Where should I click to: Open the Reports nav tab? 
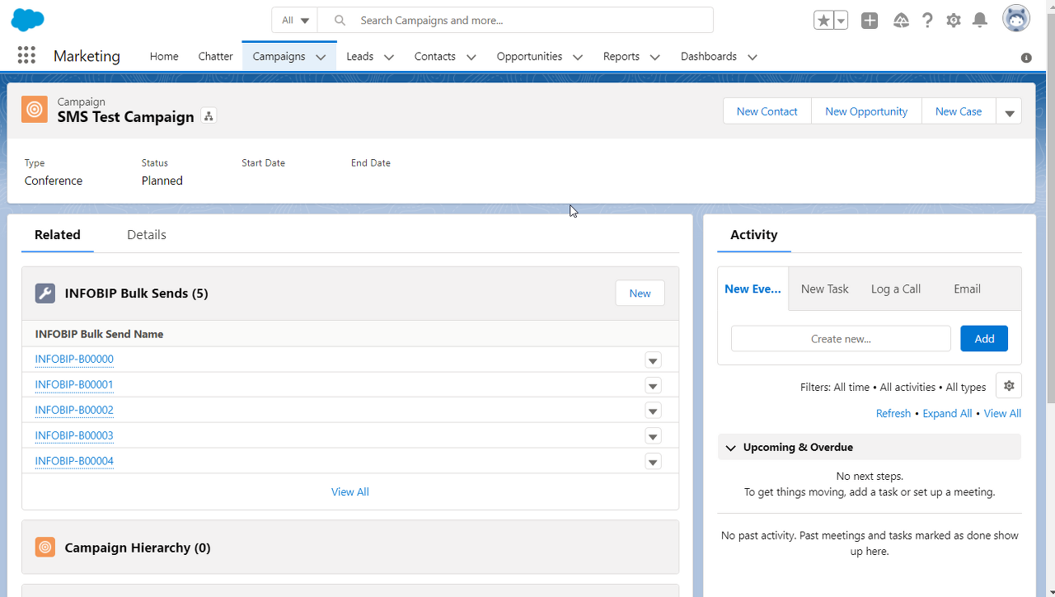click(621, 56)
